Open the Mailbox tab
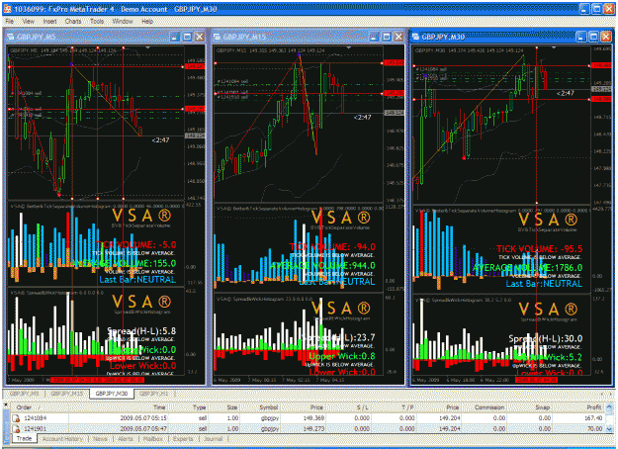The image size is (618, 449). [x=153, y=439]
